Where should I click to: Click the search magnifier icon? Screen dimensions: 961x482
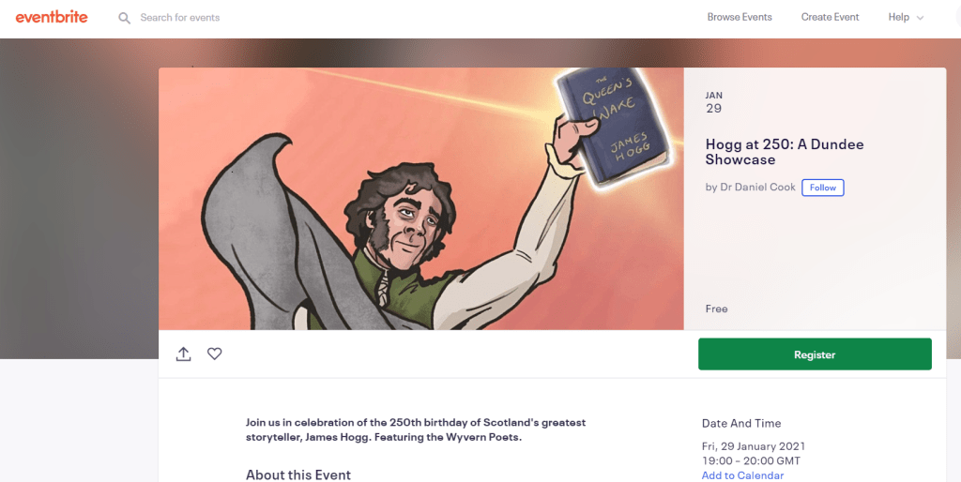(125, 18)
